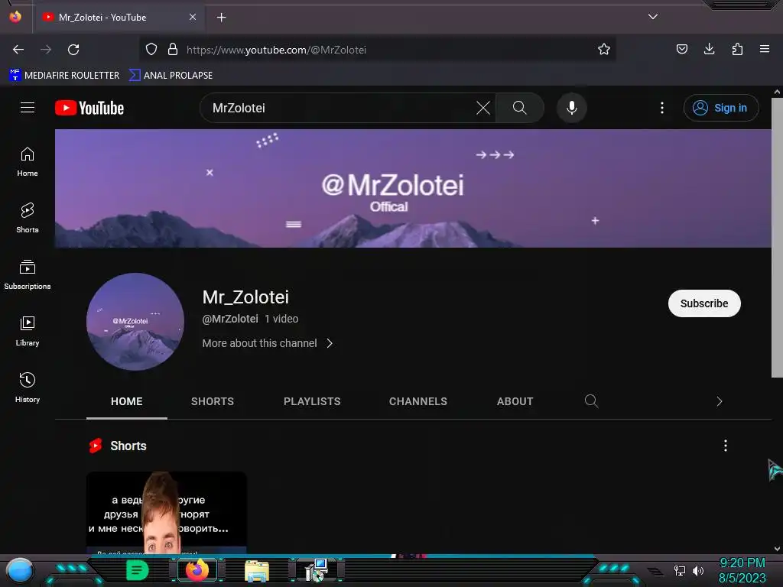
Task: Click the Mr_Zolotei channel name
Action: click(245, 297)
